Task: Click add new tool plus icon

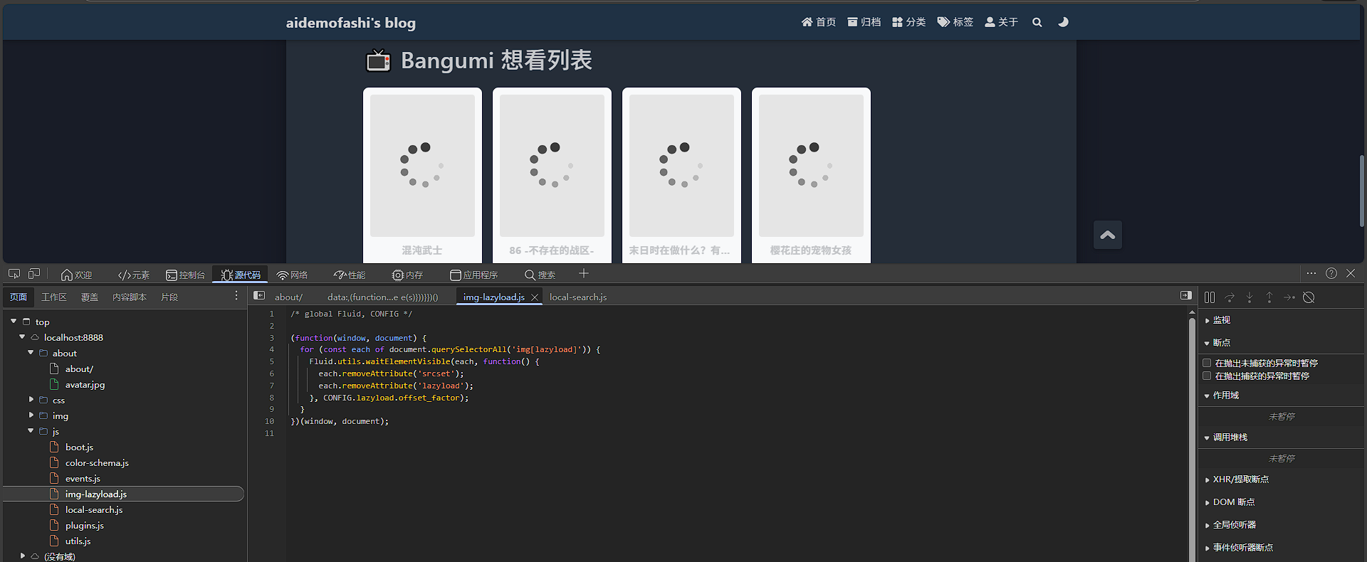Action: [x=584, y=274]
